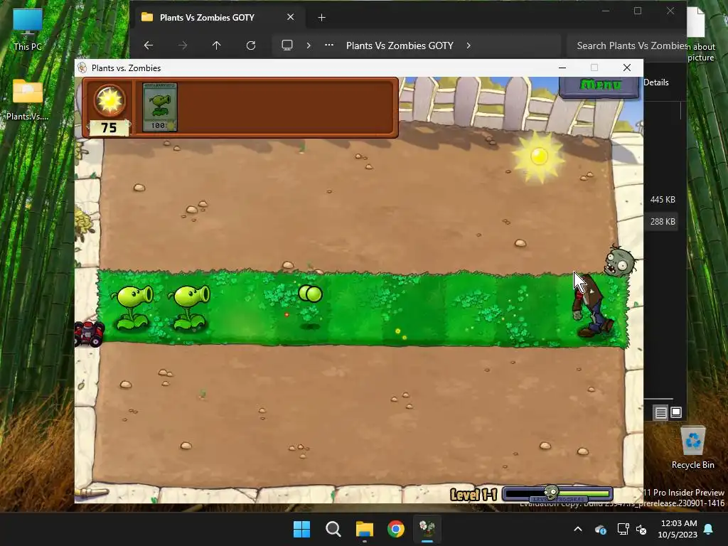Open the Windows Start menu
Image resolution: width=728 pixels, height=546 pixels.
(x=301, y=529)
